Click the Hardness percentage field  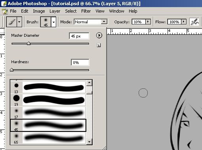point(80,62)
